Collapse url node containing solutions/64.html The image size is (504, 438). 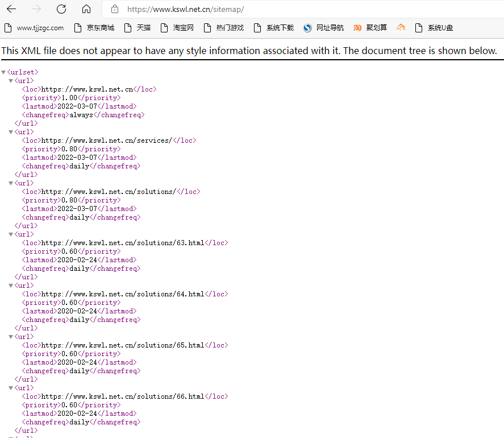[11, 286]
